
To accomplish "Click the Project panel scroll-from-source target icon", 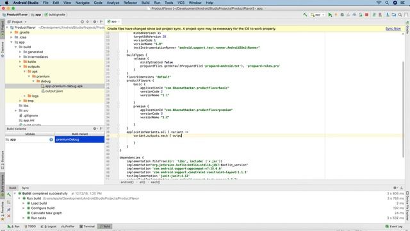I will tap(82, 22).
